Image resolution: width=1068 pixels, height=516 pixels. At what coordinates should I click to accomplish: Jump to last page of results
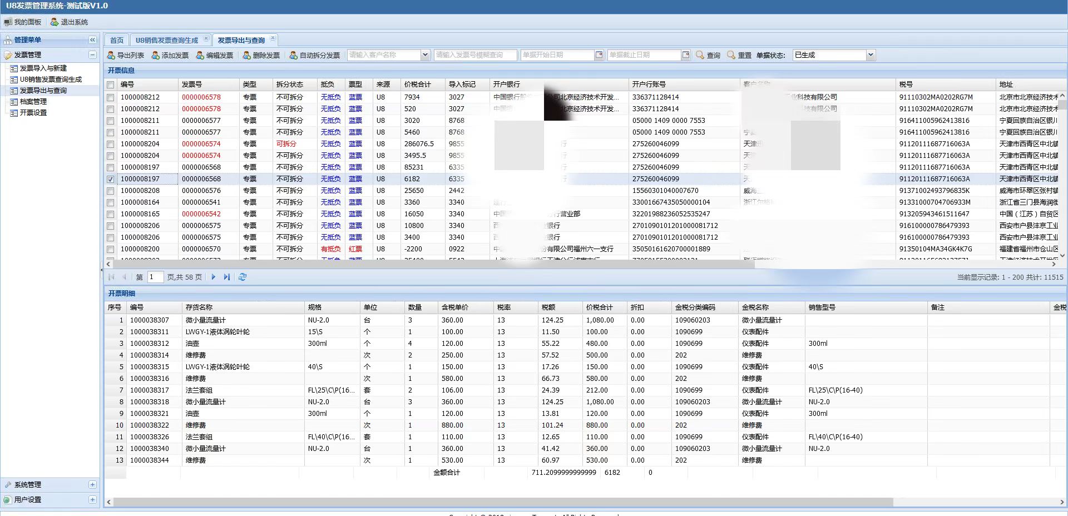pos(226,277)
